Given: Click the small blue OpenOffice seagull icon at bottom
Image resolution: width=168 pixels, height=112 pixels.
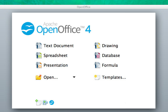Looking at the screenshot, I should pyautogui.click(x=52, y=102).
